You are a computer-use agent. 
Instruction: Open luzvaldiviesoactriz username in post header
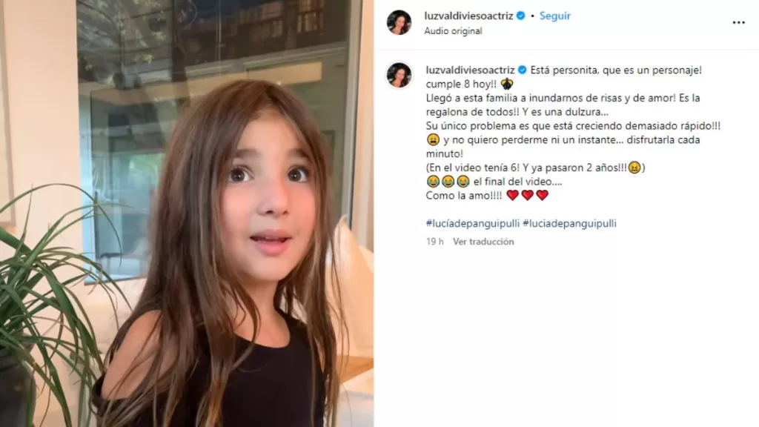[x=468, y=16]
